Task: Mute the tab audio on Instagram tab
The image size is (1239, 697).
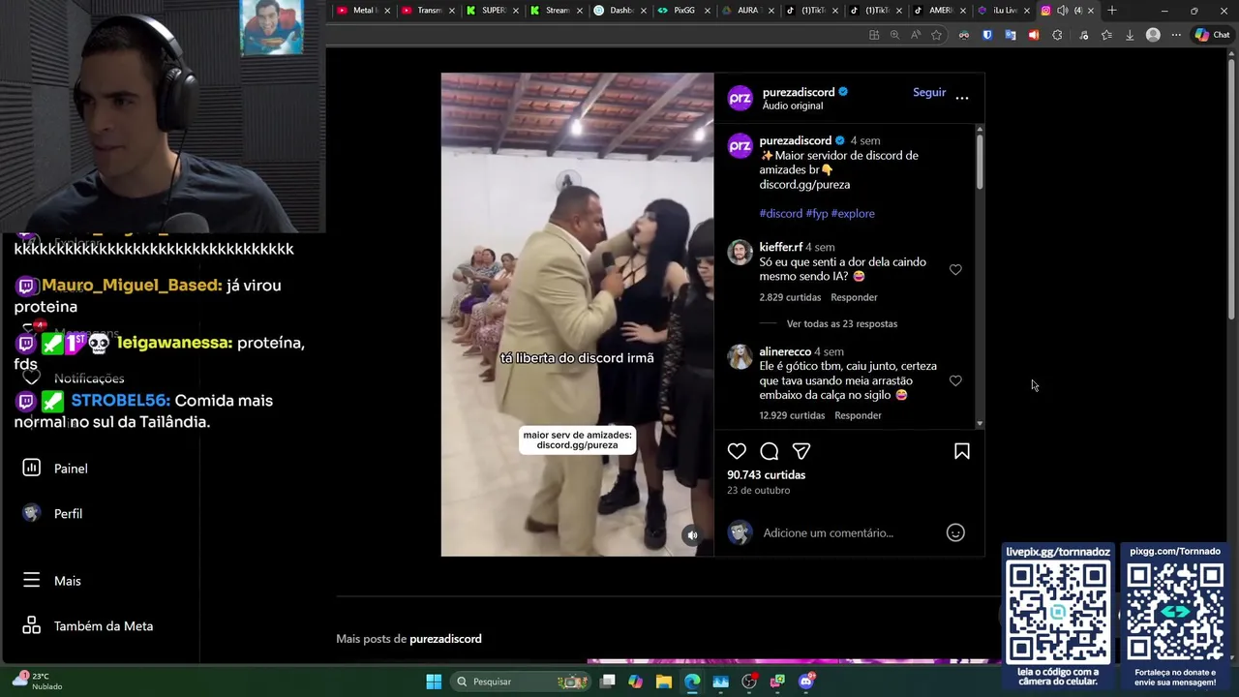Action: point(1063,11)
